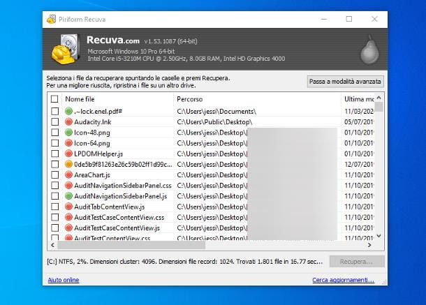Sort by the Ultima modifica column header
The image size is (426, 305).
(x=358, y=99)
